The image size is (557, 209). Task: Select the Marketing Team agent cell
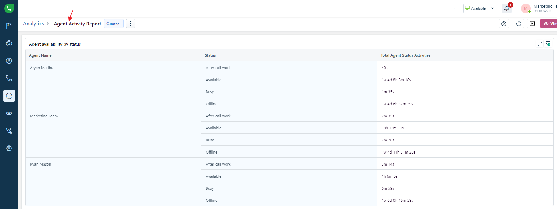(x=113, y=134)
